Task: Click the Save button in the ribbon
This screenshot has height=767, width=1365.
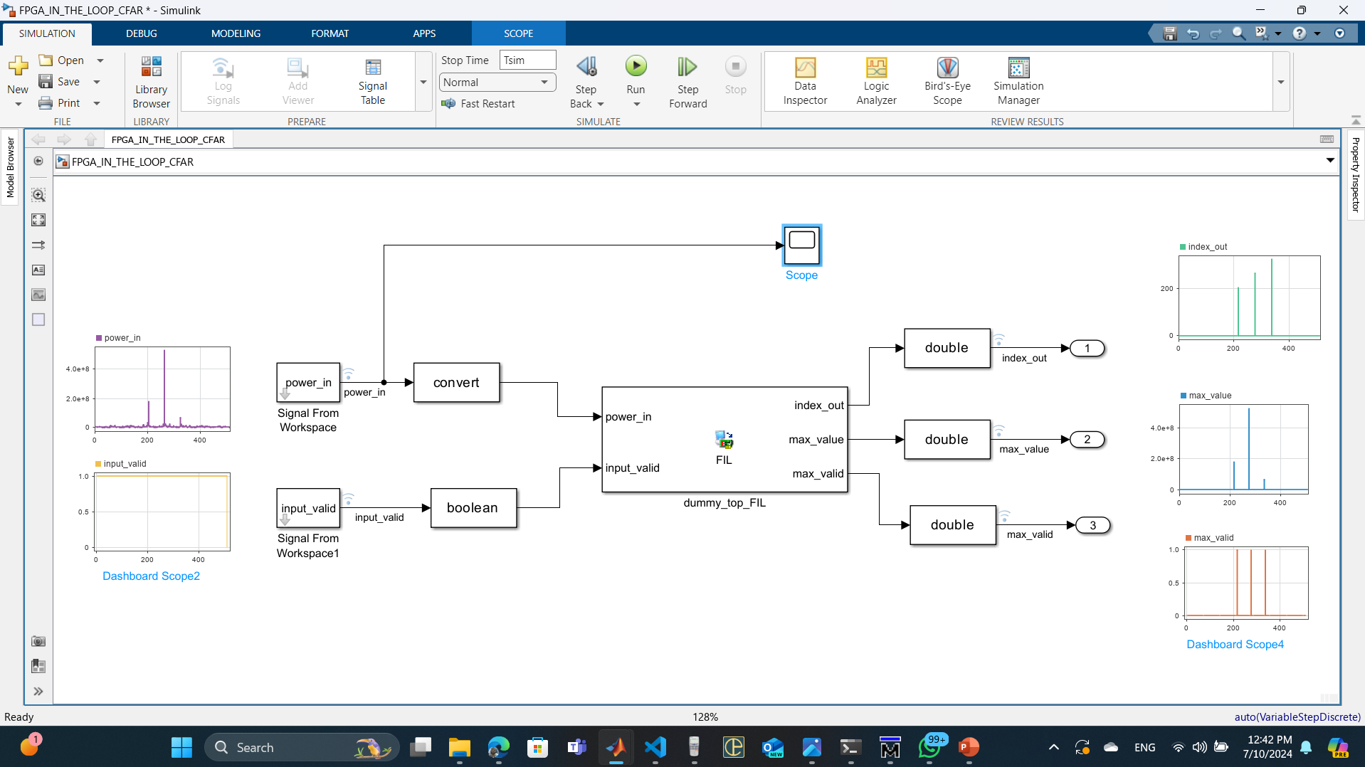Action: pyautogui.click(x=60, y=82)
